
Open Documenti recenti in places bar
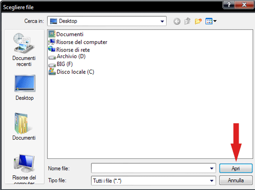(x=24, y=49)
